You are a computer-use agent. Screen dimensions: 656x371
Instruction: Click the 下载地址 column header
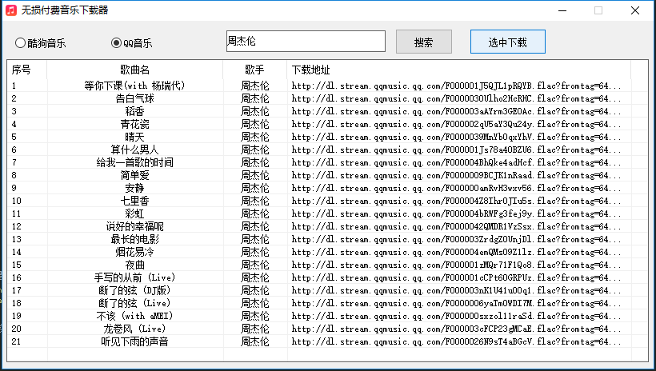click(310, 70)
